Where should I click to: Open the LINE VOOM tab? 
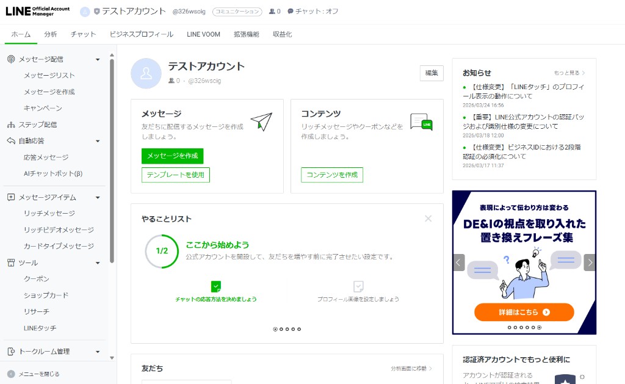point(203,34)
